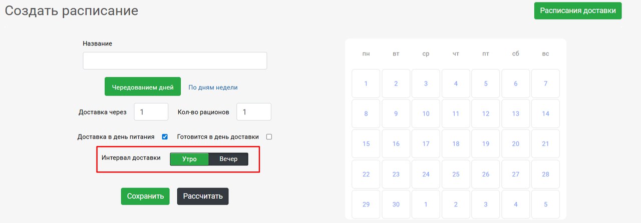Switch delivery interval to Вечер
Screen dimensions: 641x223
click(228, 159)
